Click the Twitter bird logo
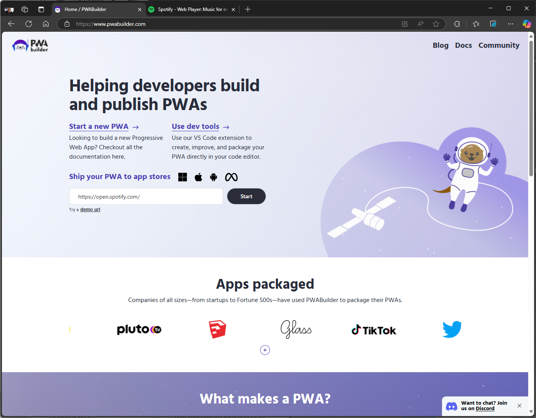This screenshot has height=418, width=536. [452, 329]
